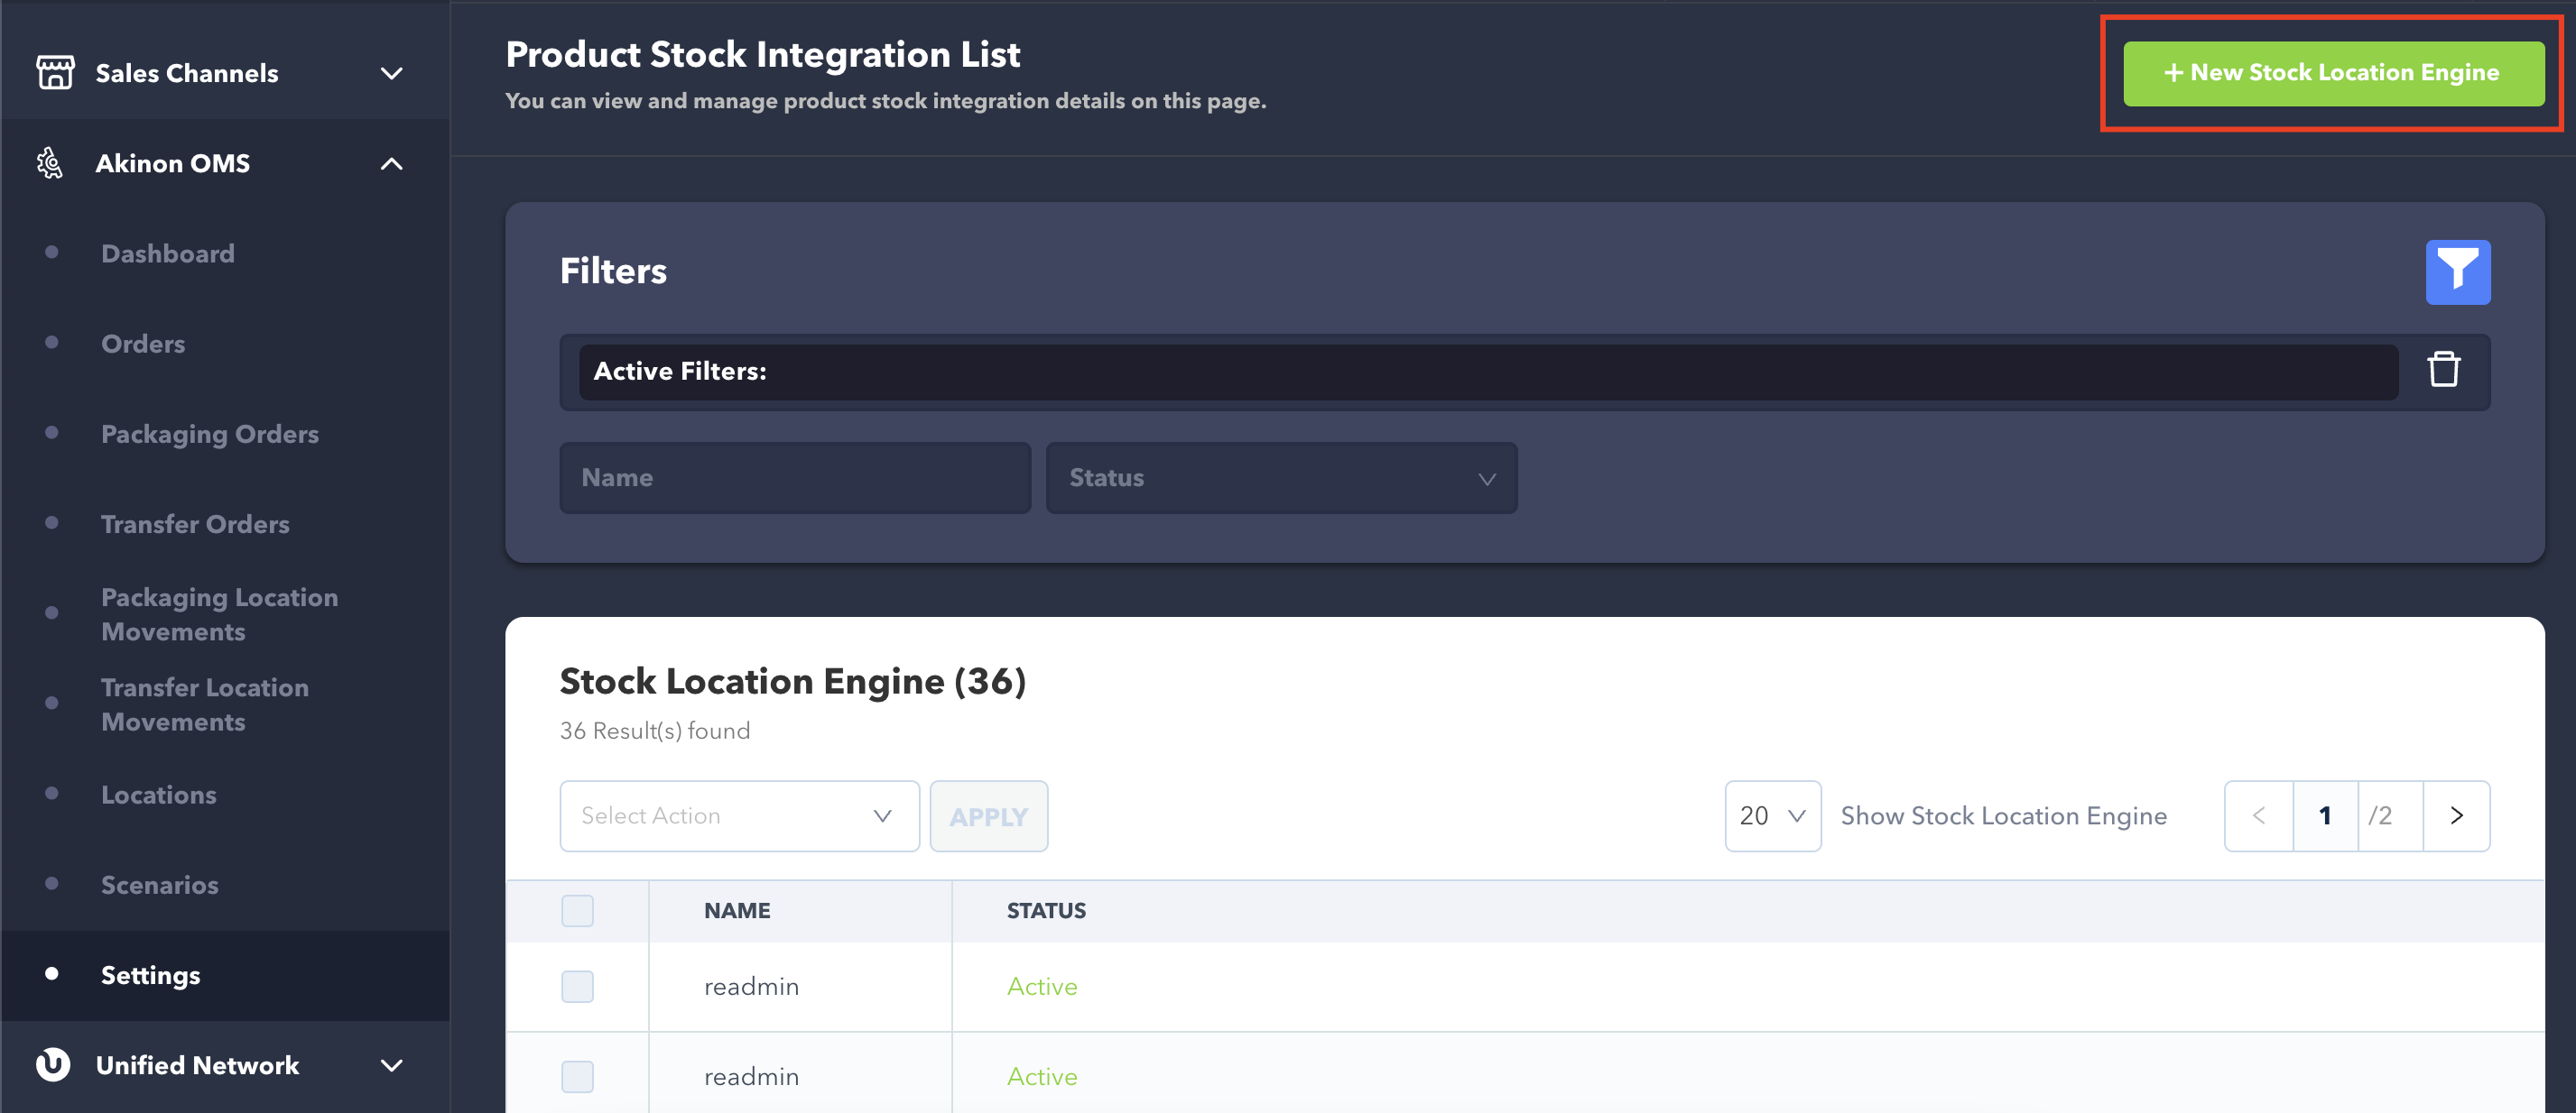Click the trash icon to clear active filters

pos(2443,370)
